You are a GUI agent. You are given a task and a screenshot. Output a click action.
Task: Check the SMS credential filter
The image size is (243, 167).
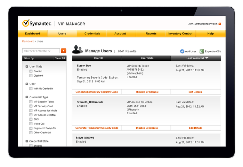click(x=31, y=119)
